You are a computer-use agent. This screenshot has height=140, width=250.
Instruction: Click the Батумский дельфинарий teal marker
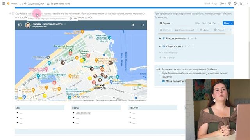point(38,76)
